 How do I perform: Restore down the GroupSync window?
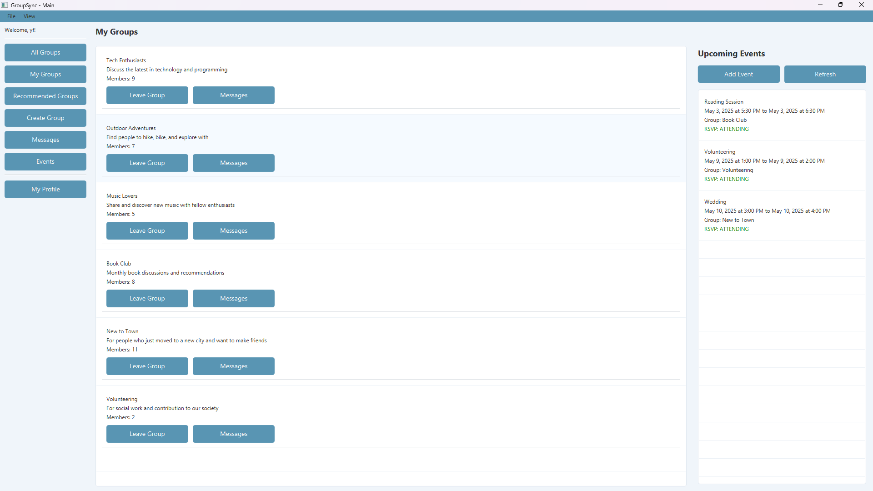840,5
